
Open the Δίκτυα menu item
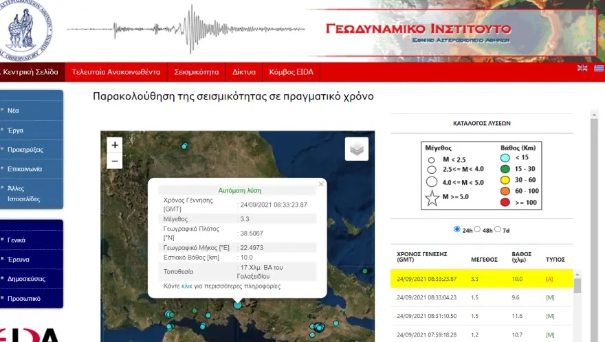tap(243, 71)
